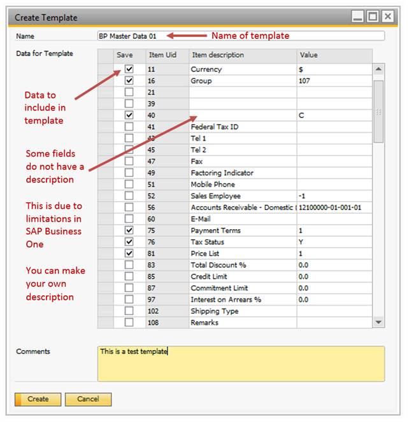Check Save for Credit Limit
409x422 pixels.
pos(129,276)
